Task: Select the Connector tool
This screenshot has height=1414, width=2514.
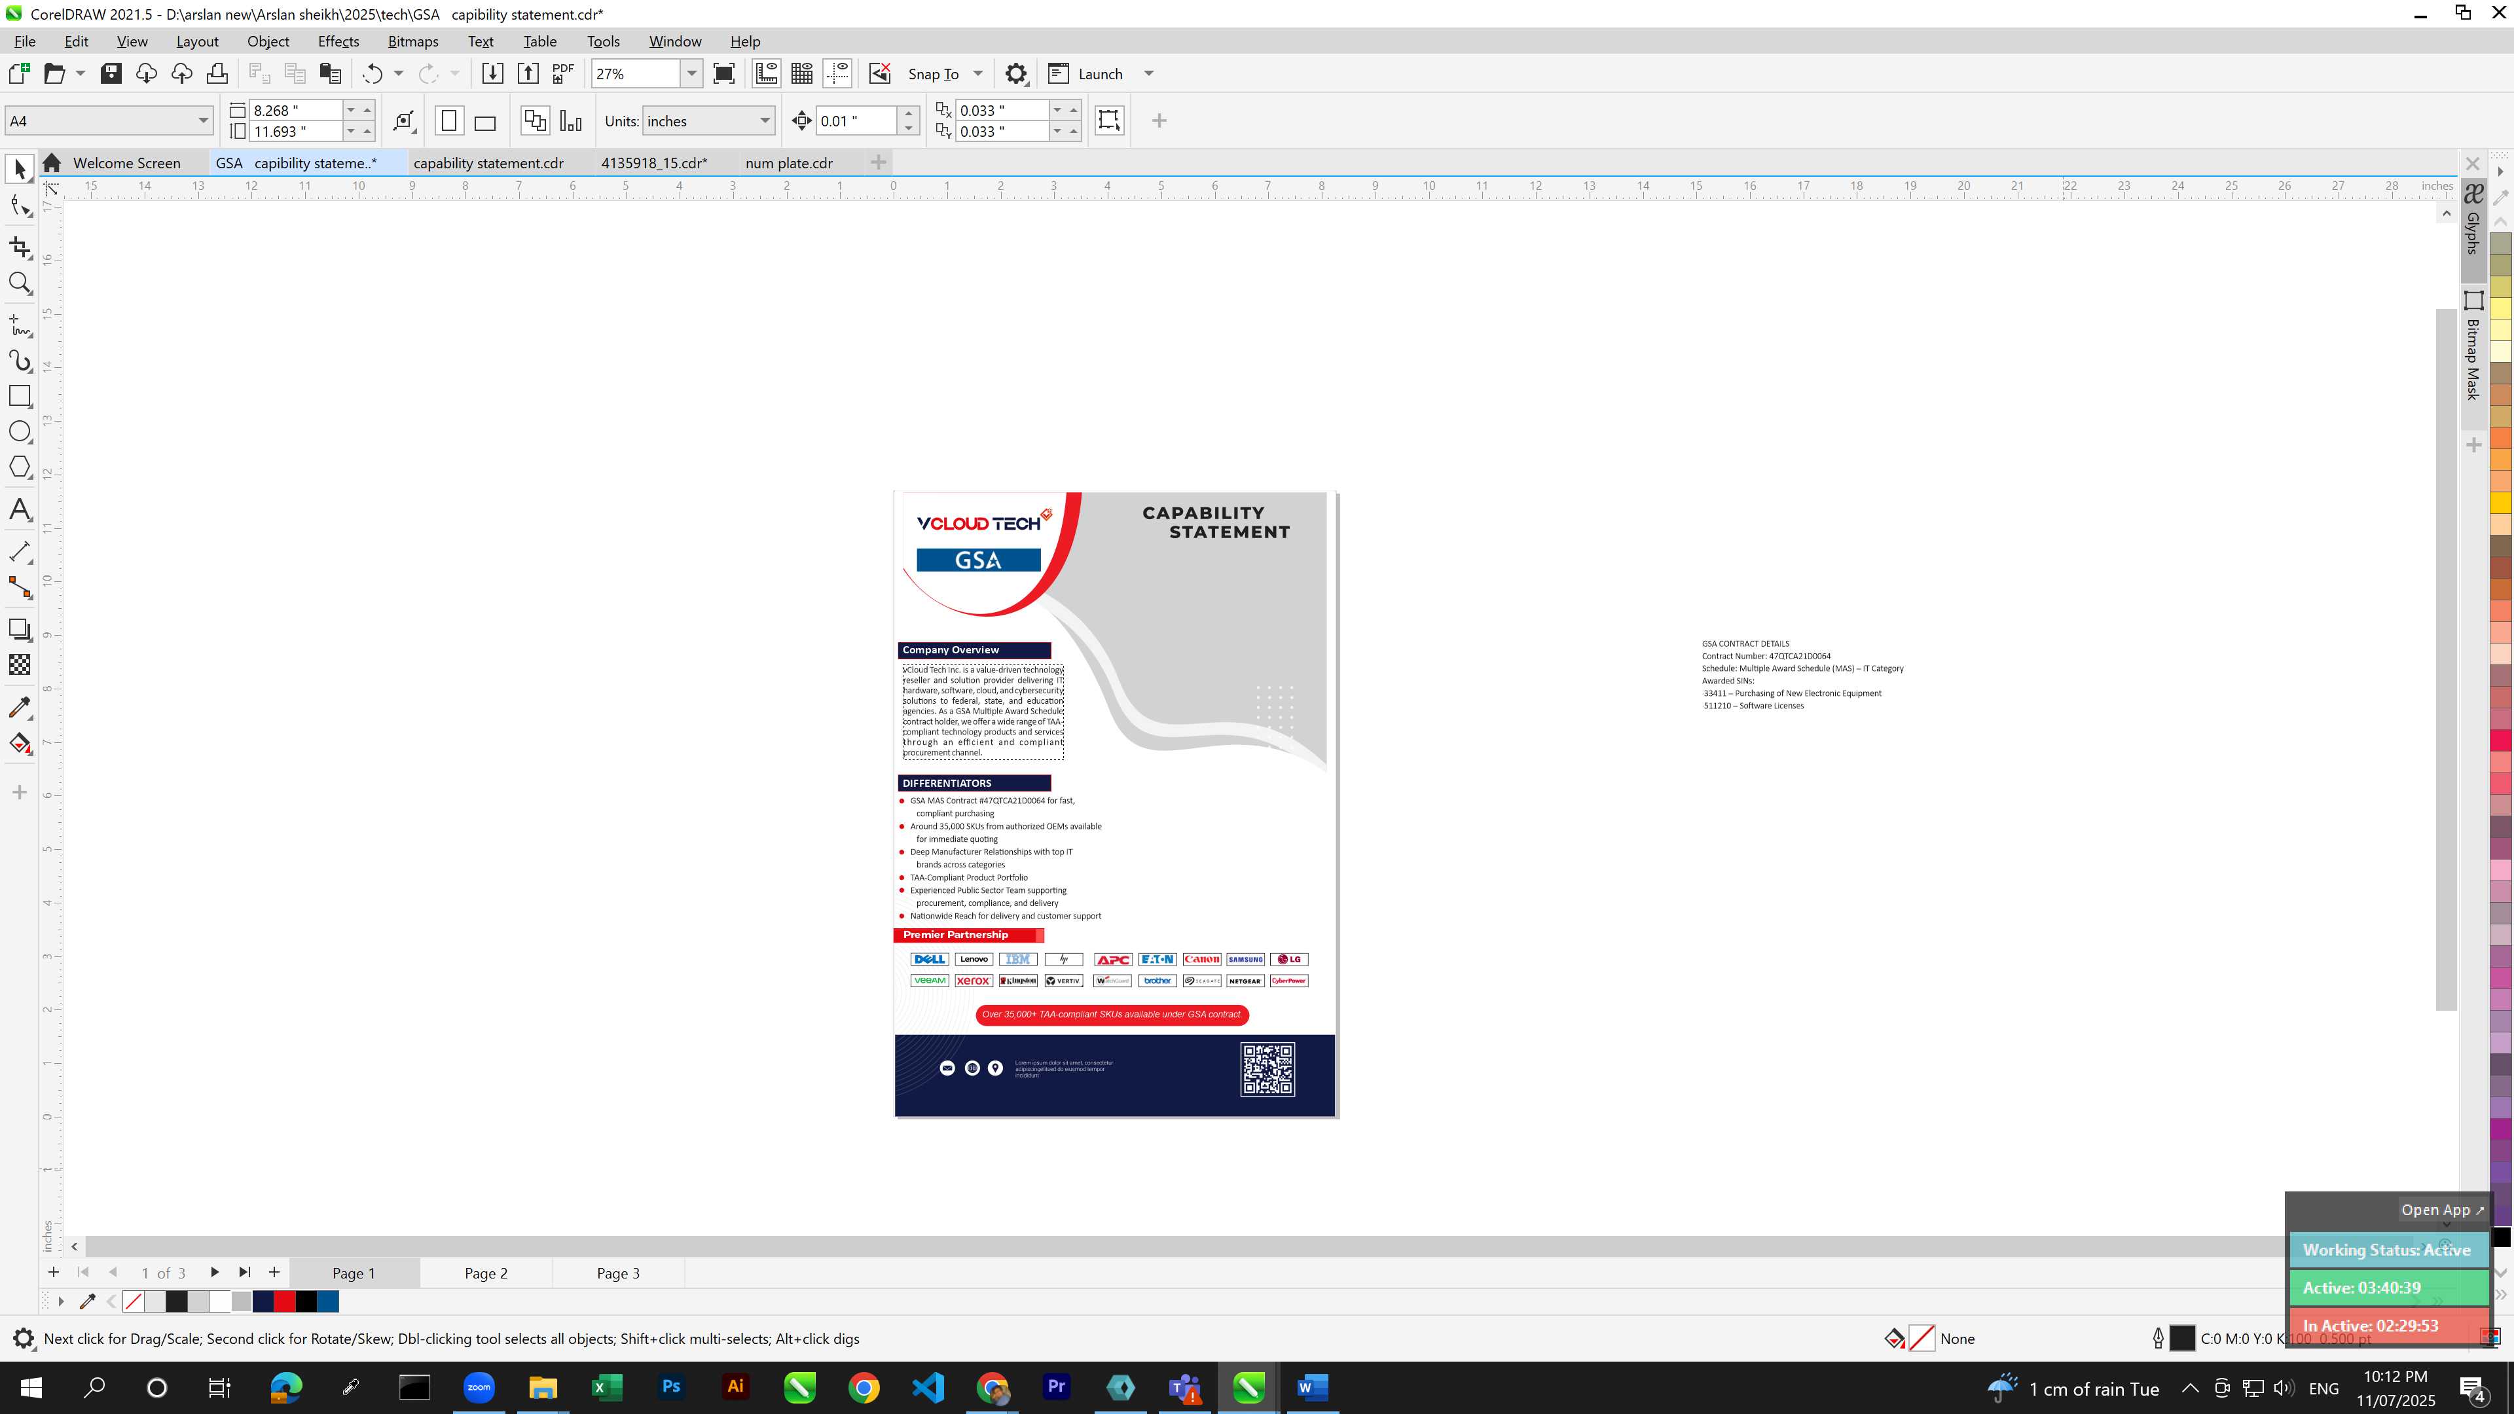Action: (x=20, y=587)
